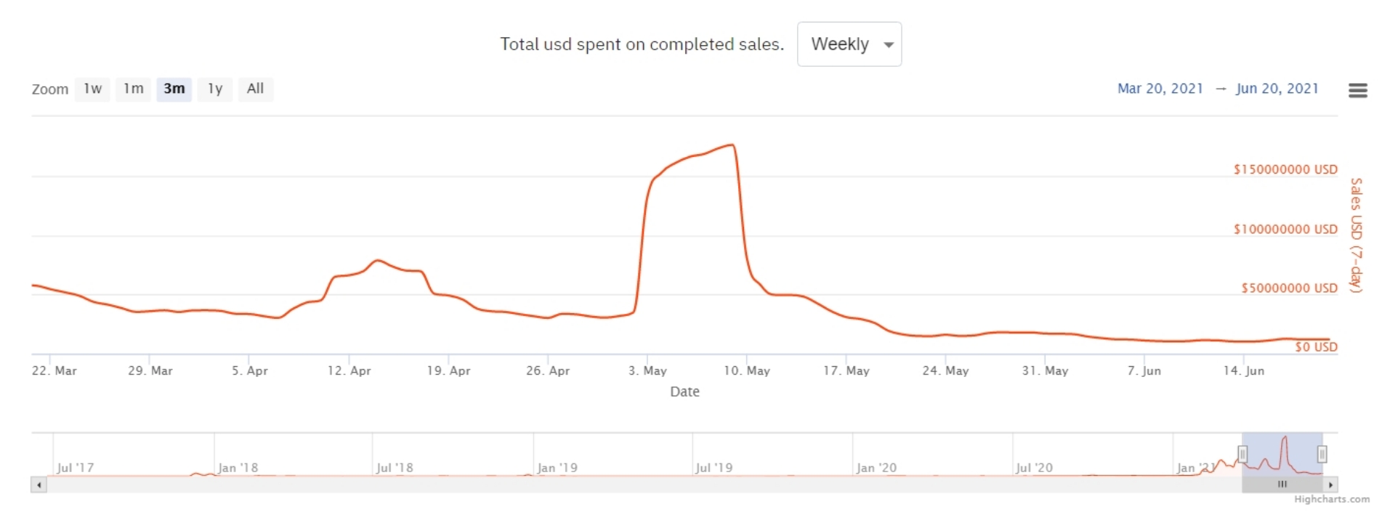Grab the left navigator range handle
The height and width of the screenshot is (523, 1395).
click(1242, 455)
